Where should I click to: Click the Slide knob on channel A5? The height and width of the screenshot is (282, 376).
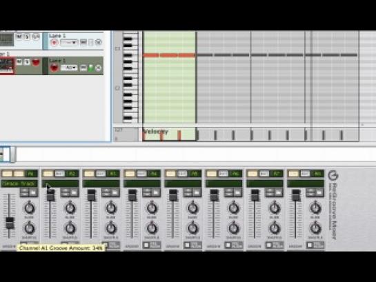click(192, 208)
